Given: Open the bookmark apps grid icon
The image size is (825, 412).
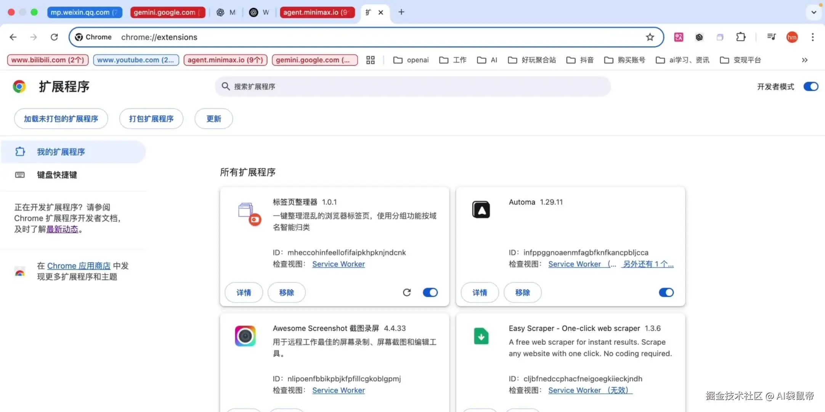Looking at the screenshot, I should [x=370, y=60].
